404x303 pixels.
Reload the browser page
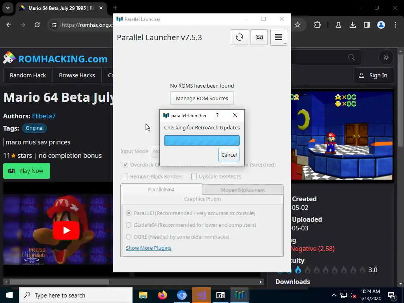pyautogui.click(x=37, y=25)
